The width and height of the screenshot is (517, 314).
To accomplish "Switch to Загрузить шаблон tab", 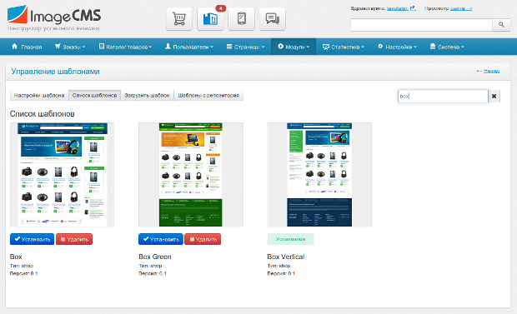I will coord(147,95).
